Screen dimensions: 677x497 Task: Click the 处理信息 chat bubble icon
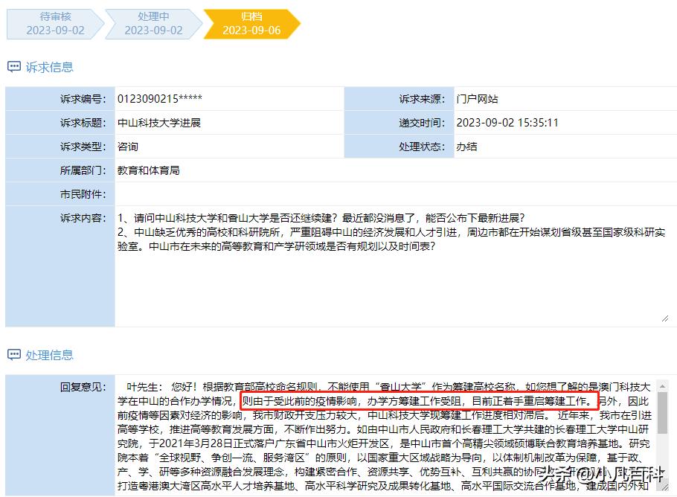14,355
